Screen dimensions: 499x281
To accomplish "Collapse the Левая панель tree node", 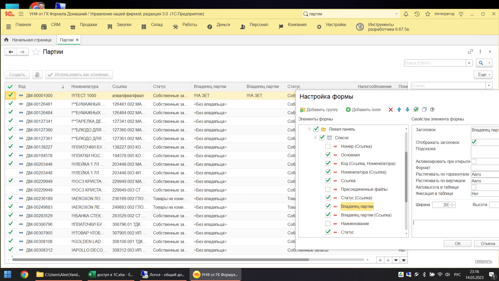I will (309, 129).
